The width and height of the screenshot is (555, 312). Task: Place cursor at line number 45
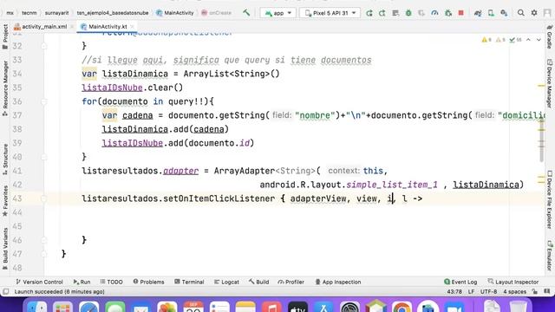point(17,226)
